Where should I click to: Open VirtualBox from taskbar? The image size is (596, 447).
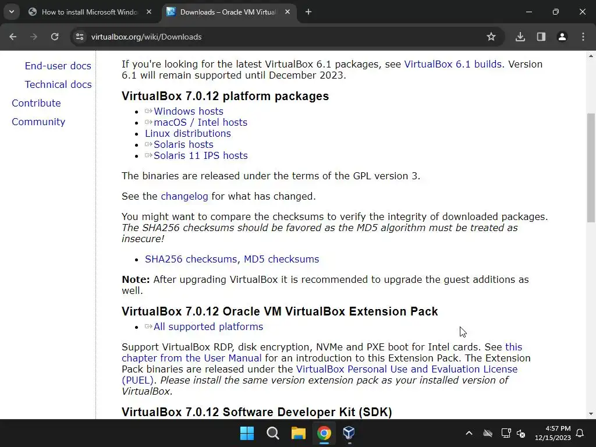(349, 433)
